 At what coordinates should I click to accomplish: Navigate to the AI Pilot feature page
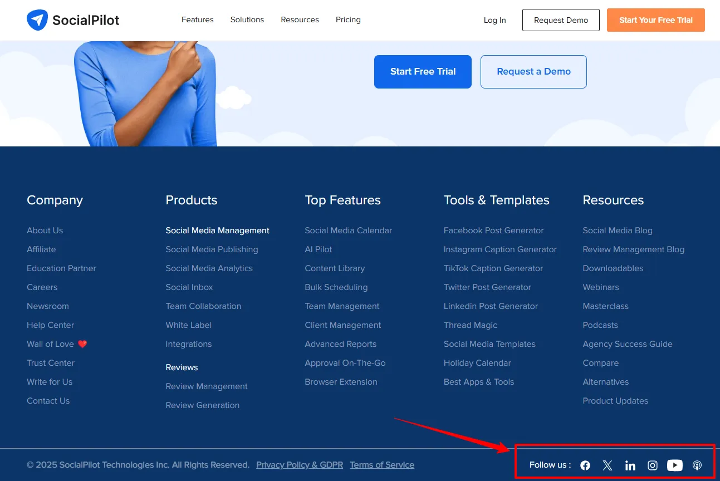[x=318, y=249]
